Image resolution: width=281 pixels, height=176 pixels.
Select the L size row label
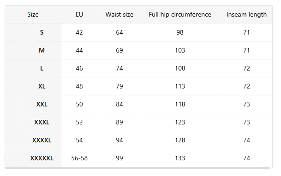[x=42, y=68]
